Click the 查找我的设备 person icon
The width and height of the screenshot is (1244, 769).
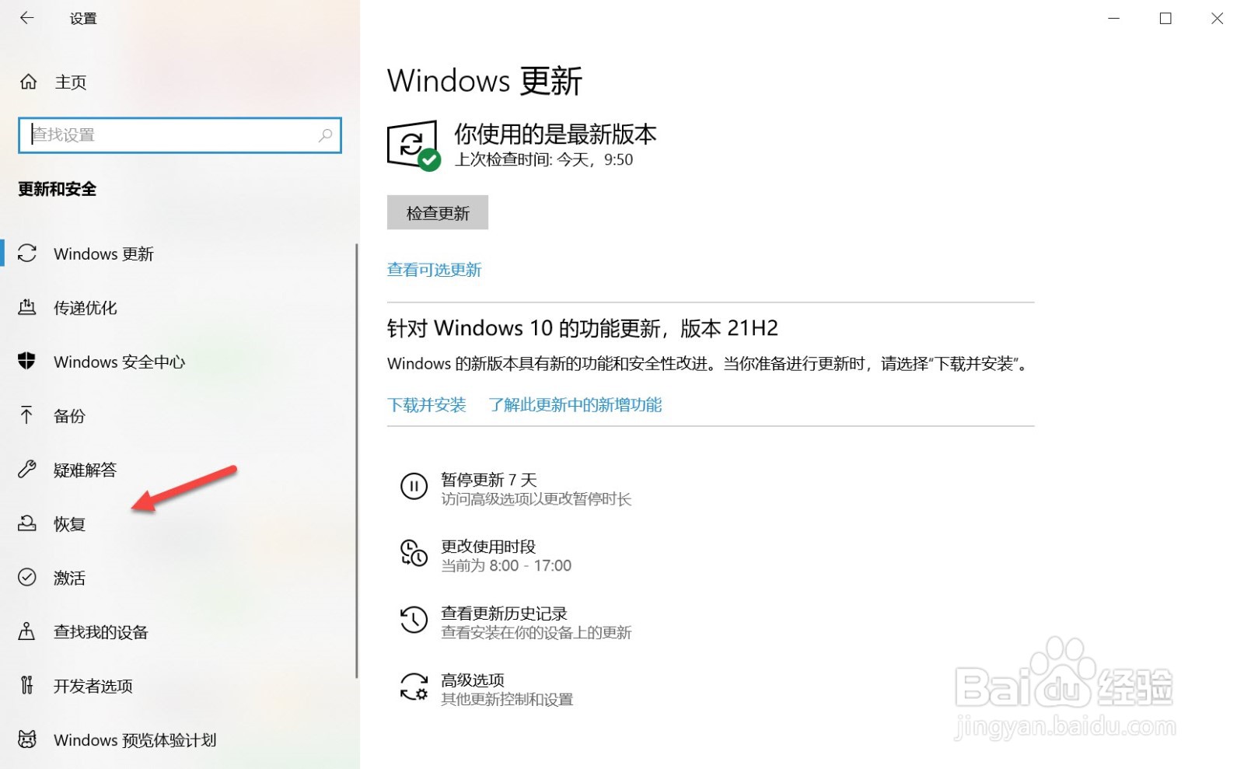tap(27, 631)
